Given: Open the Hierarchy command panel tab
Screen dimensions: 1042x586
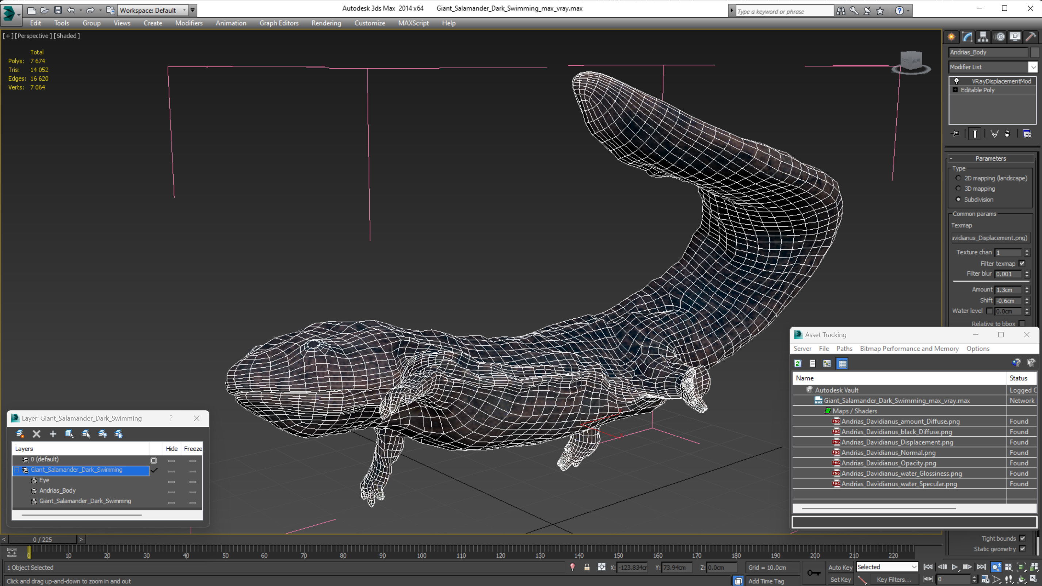Looking at the screenshot, I should [983, 37].
